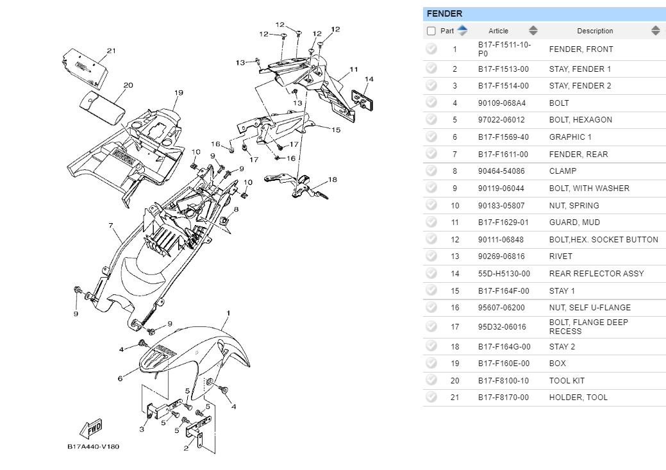Click article B17-F1511-10-P0
The width and height of the screenshot is (666, 470).
click(504, 49)
